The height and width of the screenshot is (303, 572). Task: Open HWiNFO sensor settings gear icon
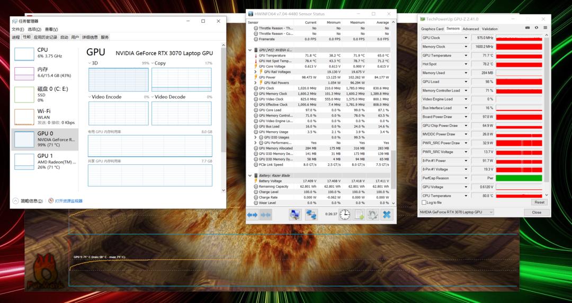(x=372, y=215)
